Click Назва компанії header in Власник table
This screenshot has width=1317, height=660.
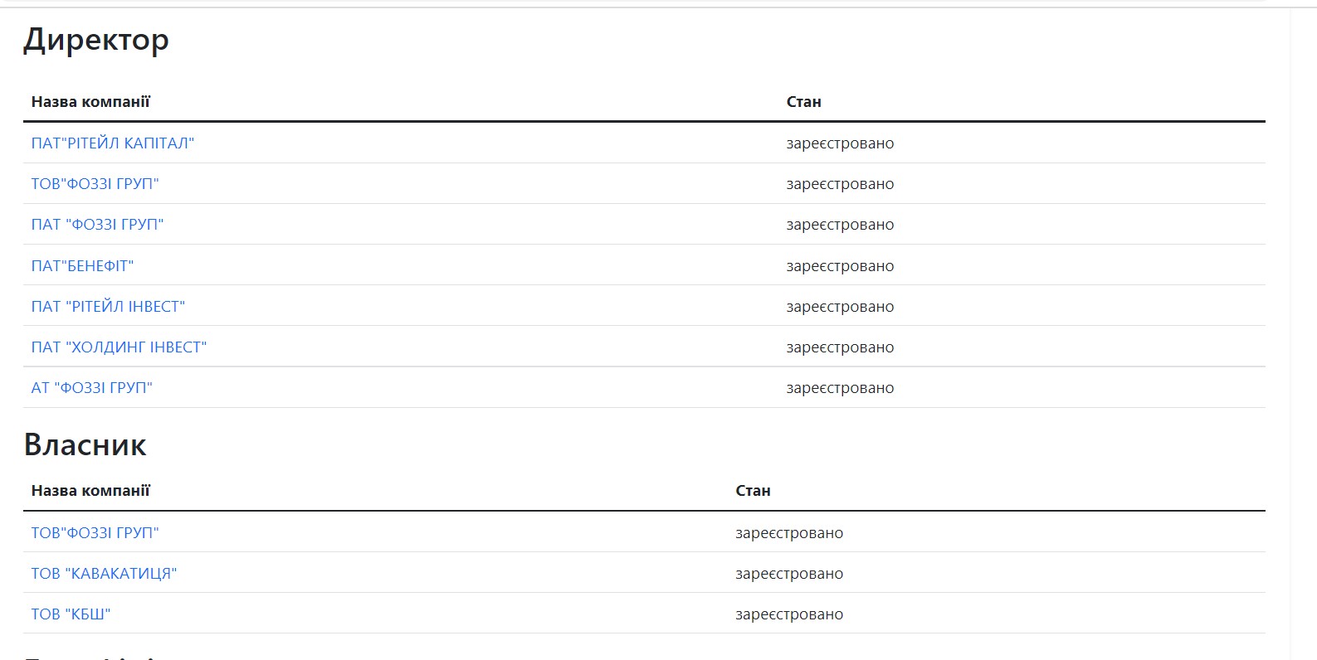pos(90,491)
